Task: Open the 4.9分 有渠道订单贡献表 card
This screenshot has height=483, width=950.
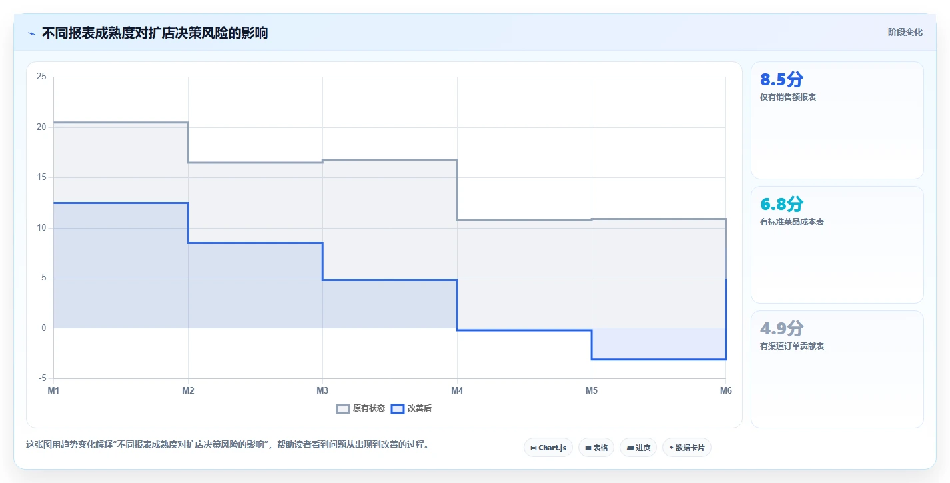Action: click(837, 370)
